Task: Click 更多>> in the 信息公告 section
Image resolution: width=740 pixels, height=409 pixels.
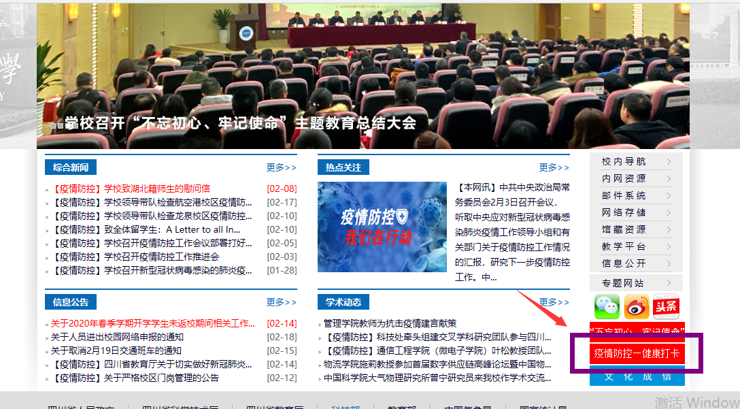Action: (282, 302)
